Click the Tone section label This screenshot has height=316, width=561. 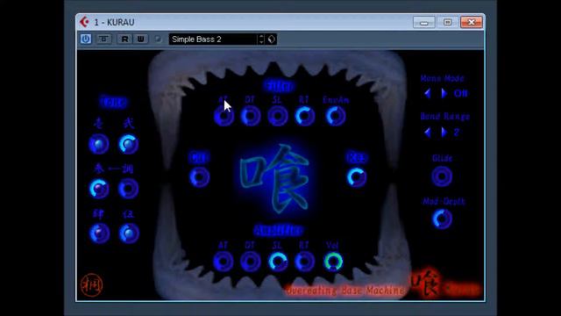click(x=113, y=103)
